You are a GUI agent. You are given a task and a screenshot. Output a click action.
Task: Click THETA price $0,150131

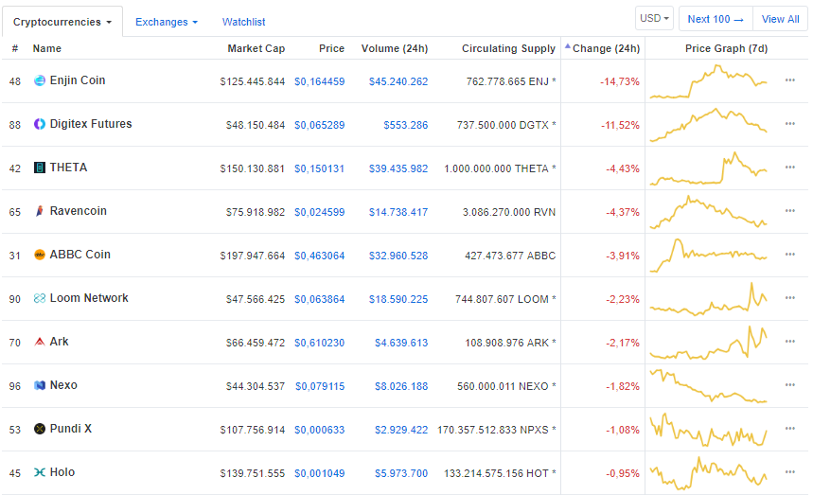click(319, 168)
